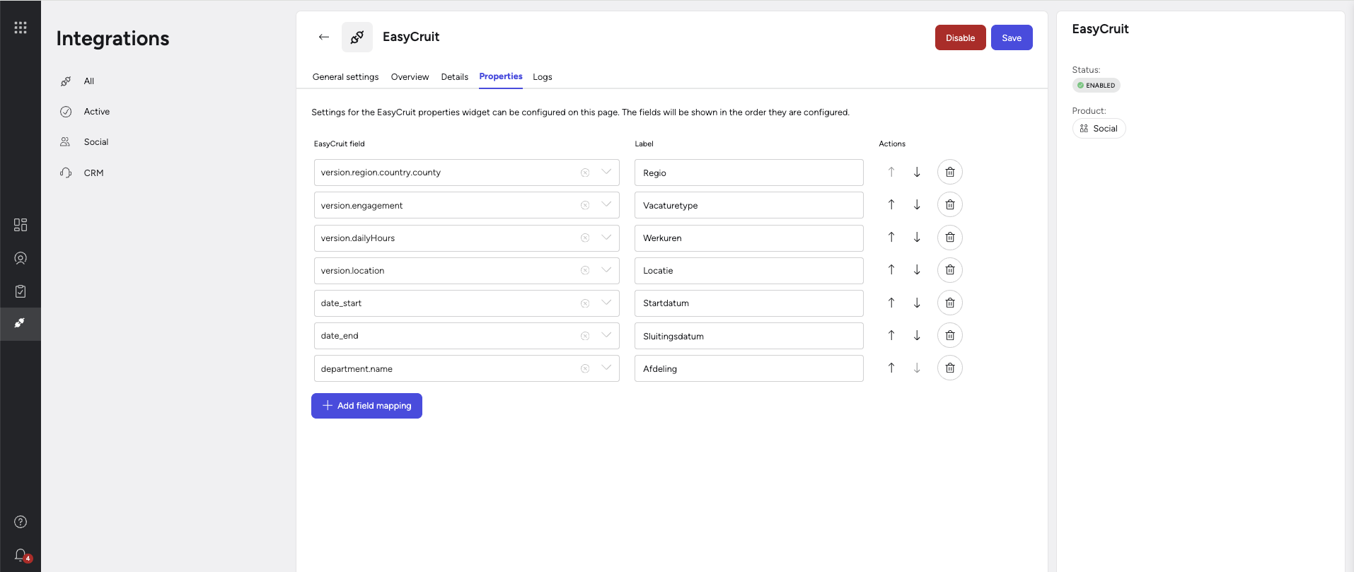Switch to the General settings tab

click(x=345, y=77)
